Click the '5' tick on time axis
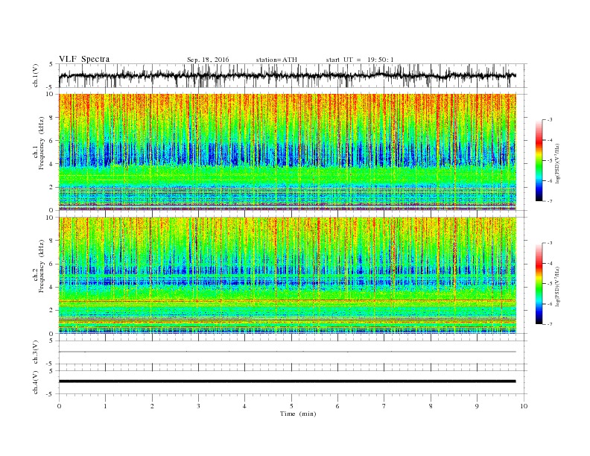The width and height of the screenshot is (590, 456). click(291, 406)
